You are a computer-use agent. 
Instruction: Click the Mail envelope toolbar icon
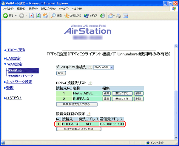pyautogui.click(x=110, y=16)
